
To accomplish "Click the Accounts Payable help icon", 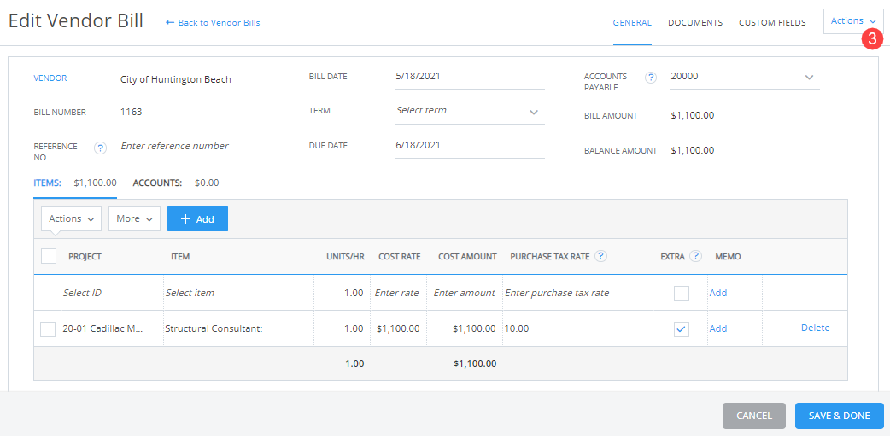I will [x=651, y=78].
